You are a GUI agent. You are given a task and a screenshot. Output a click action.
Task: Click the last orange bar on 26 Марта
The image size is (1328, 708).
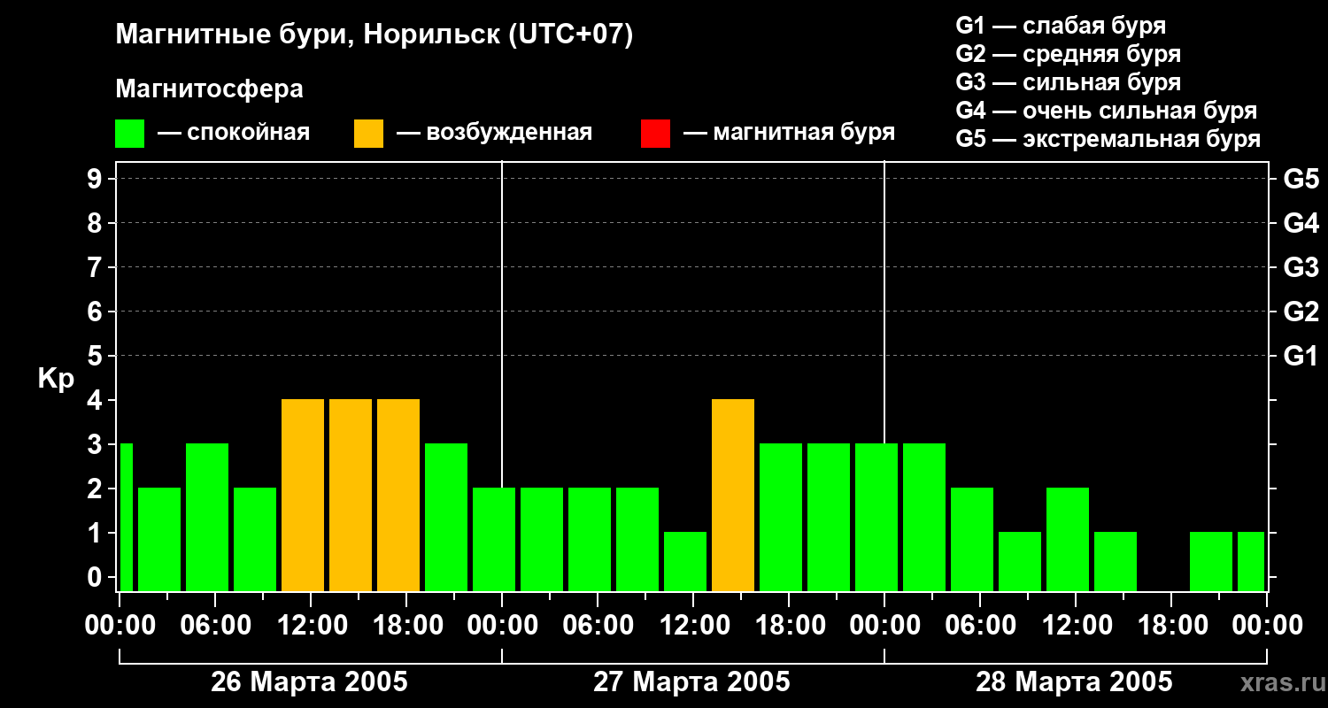[398, 495]
